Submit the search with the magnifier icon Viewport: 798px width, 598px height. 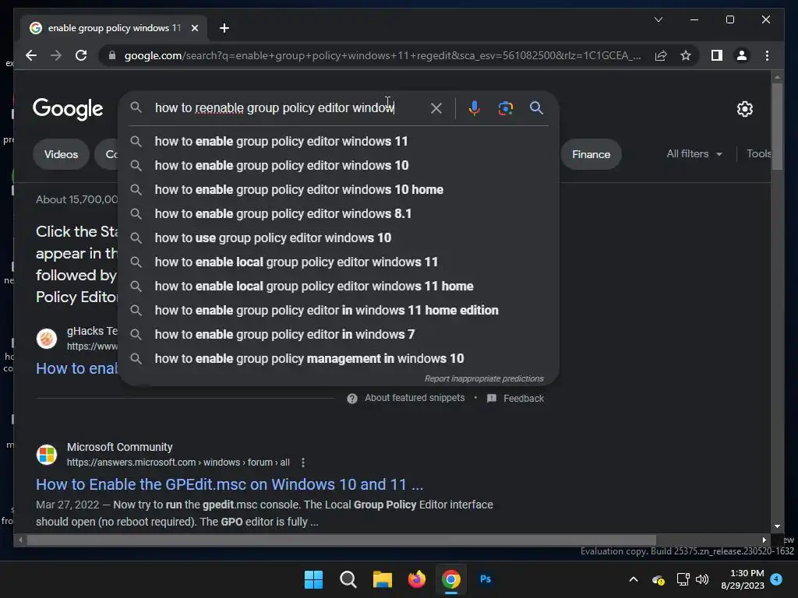536,107
